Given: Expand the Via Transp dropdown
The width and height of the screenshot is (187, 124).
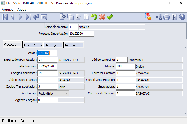Looking at the screenshot, I should click(66, 93).
